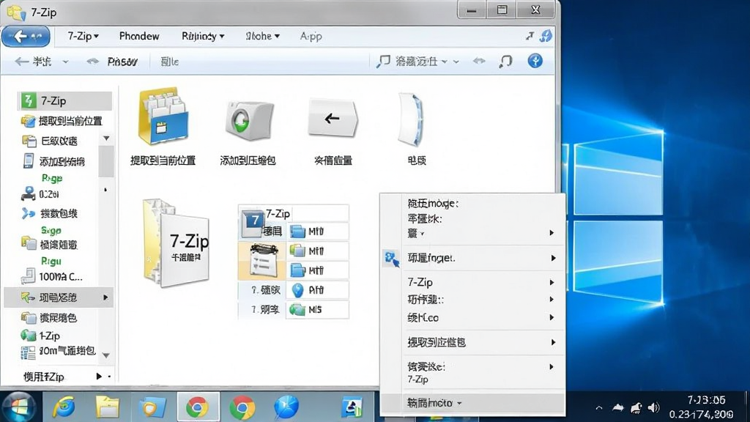Click the 添加到压缩包 archive icon
Viewport: 750px width, 422px height.
pyautogui.click(x=249, y=120)
